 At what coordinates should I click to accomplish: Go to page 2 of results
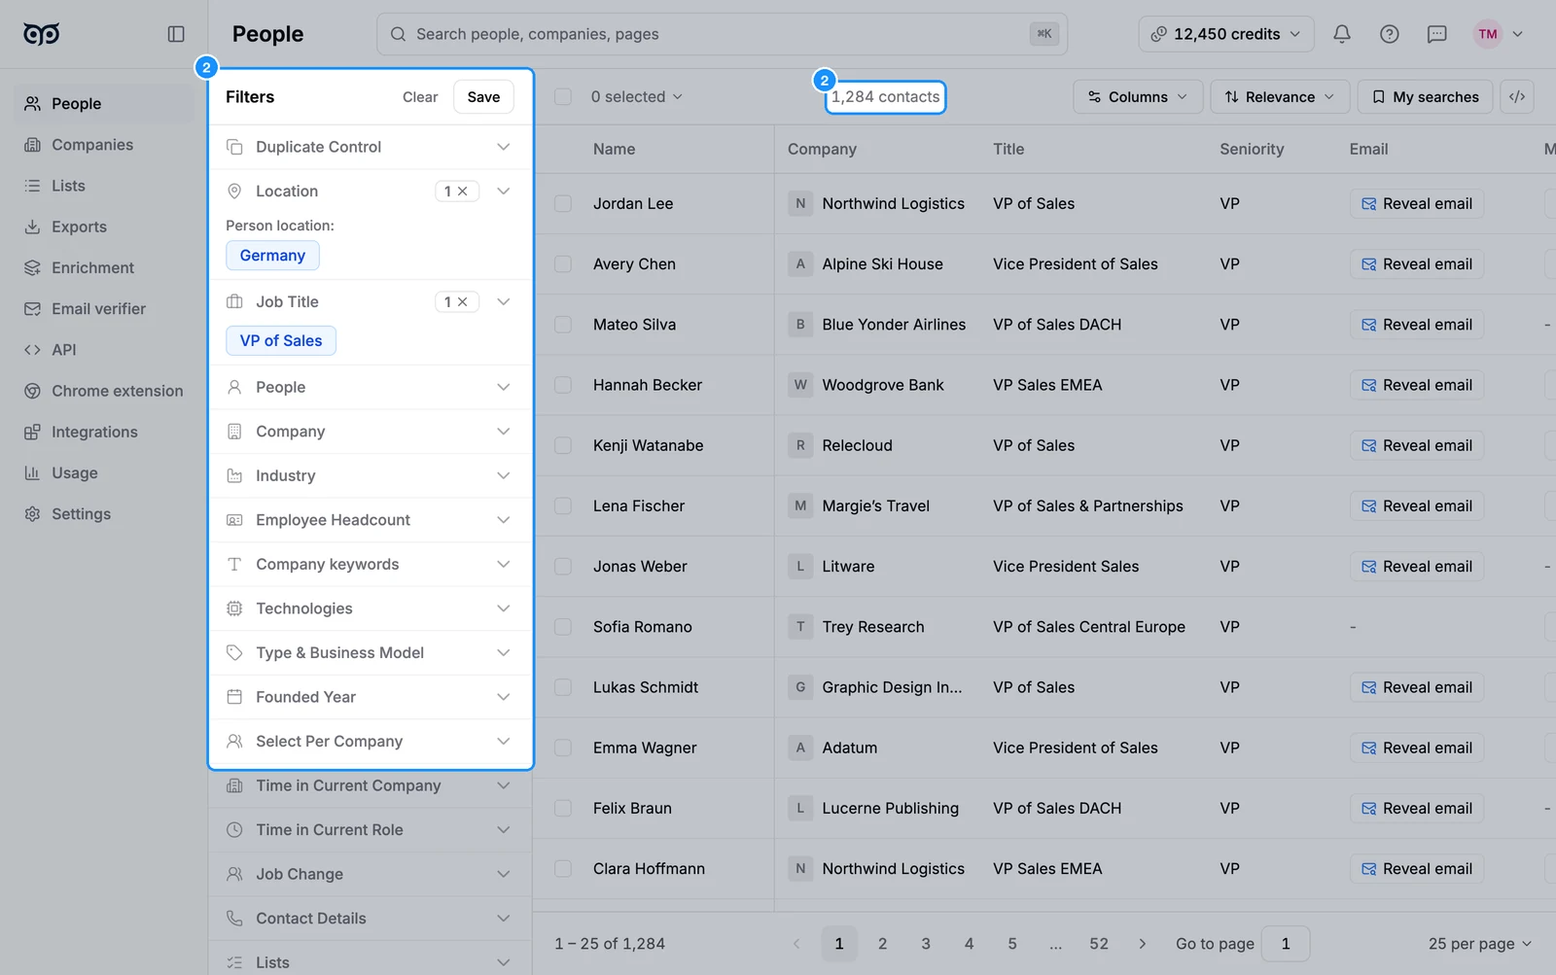coord(882,944)
